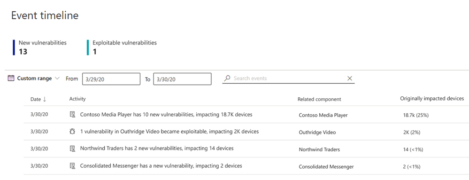The width and height of the screenshot is (469, 180).
Task: Click the vulnerability icon for Northwind Traders event
Action: coord(72,148)
